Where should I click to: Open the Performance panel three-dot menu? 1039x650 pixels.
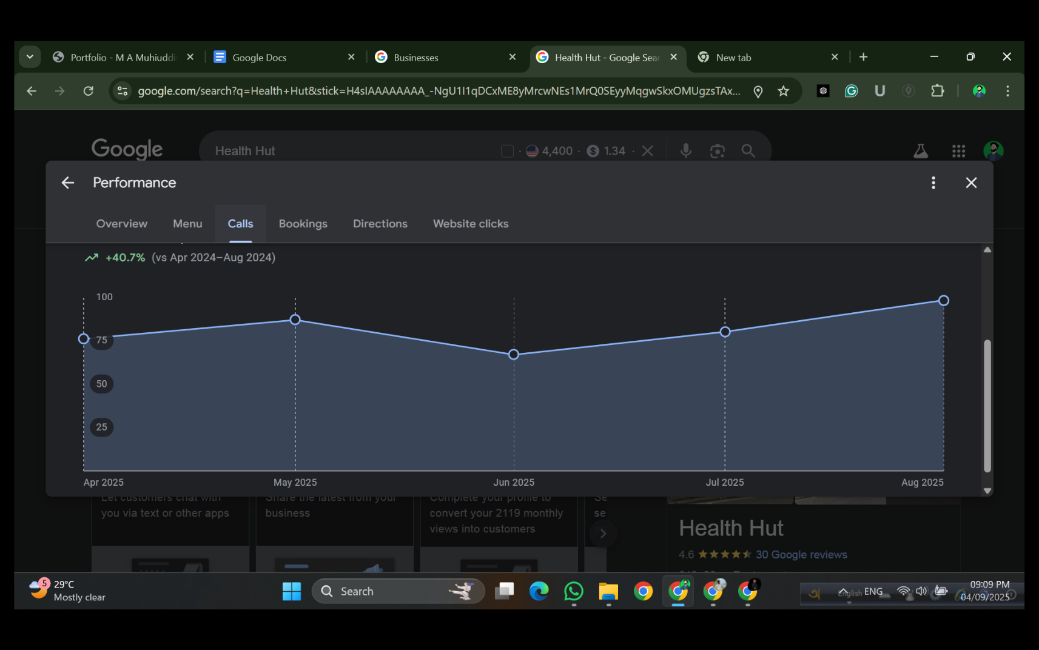coord(933,183)
